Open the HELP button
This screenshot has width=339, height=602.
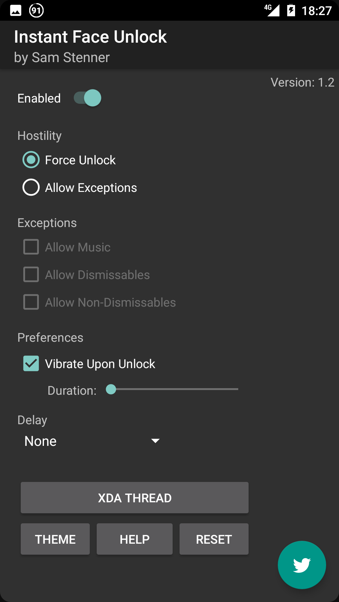click(135, 539)
